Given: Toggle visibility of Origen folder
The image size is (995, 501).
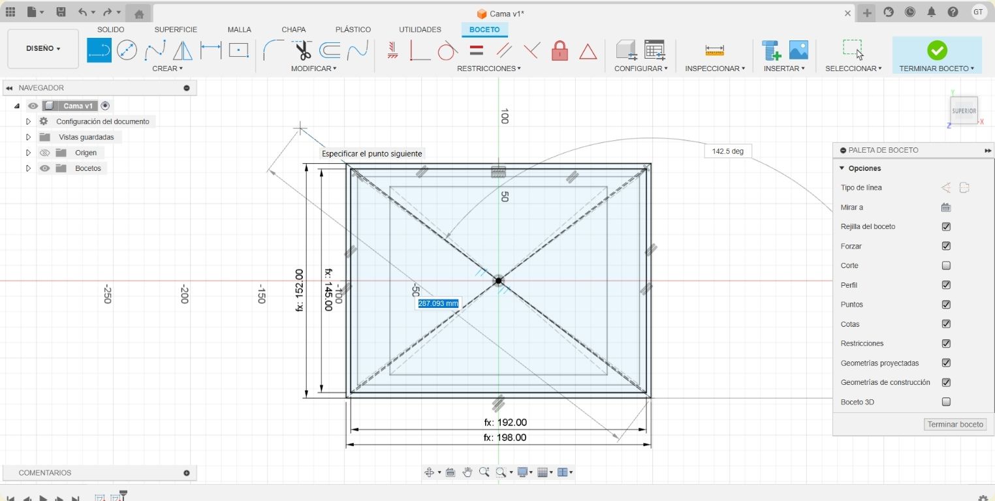Looking at the screenshot, I should [44, 153].
